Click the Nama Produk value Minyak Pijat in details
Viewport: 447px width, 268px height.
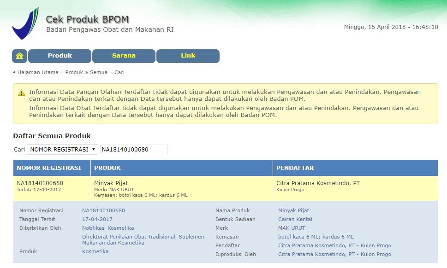tap(294, 210)
